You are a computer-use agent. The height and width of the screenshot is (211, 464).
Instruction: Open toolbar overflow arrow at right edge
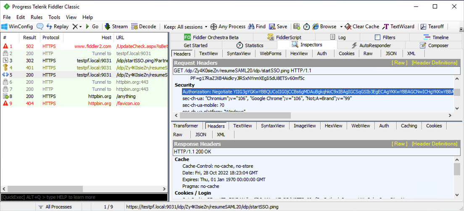(x=461, y=29)
